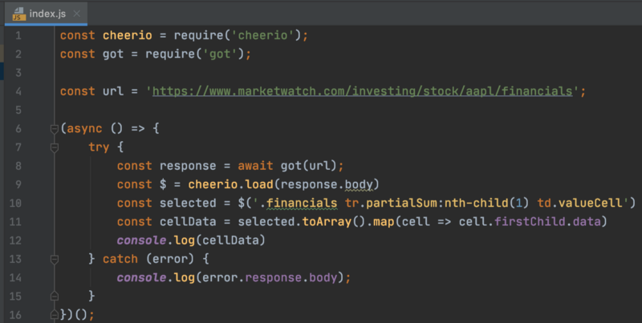642x323 pixels.
Task: Collapse the async function at line 6
Action: (x=55, y=129)
